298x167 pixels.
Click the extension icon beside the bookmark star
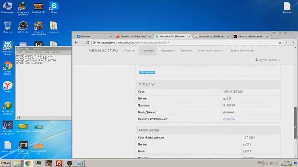[x=287, y=43]
